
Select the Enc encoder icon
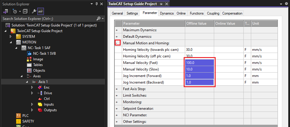pyautogui.click(x=40, y=87)
